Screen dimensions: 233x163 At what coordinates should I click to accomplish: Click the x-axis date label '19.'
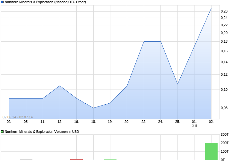coord(110,122)
